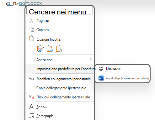The image size is (155, 120).
Task: Click the Word app icon
Action: 101,78
